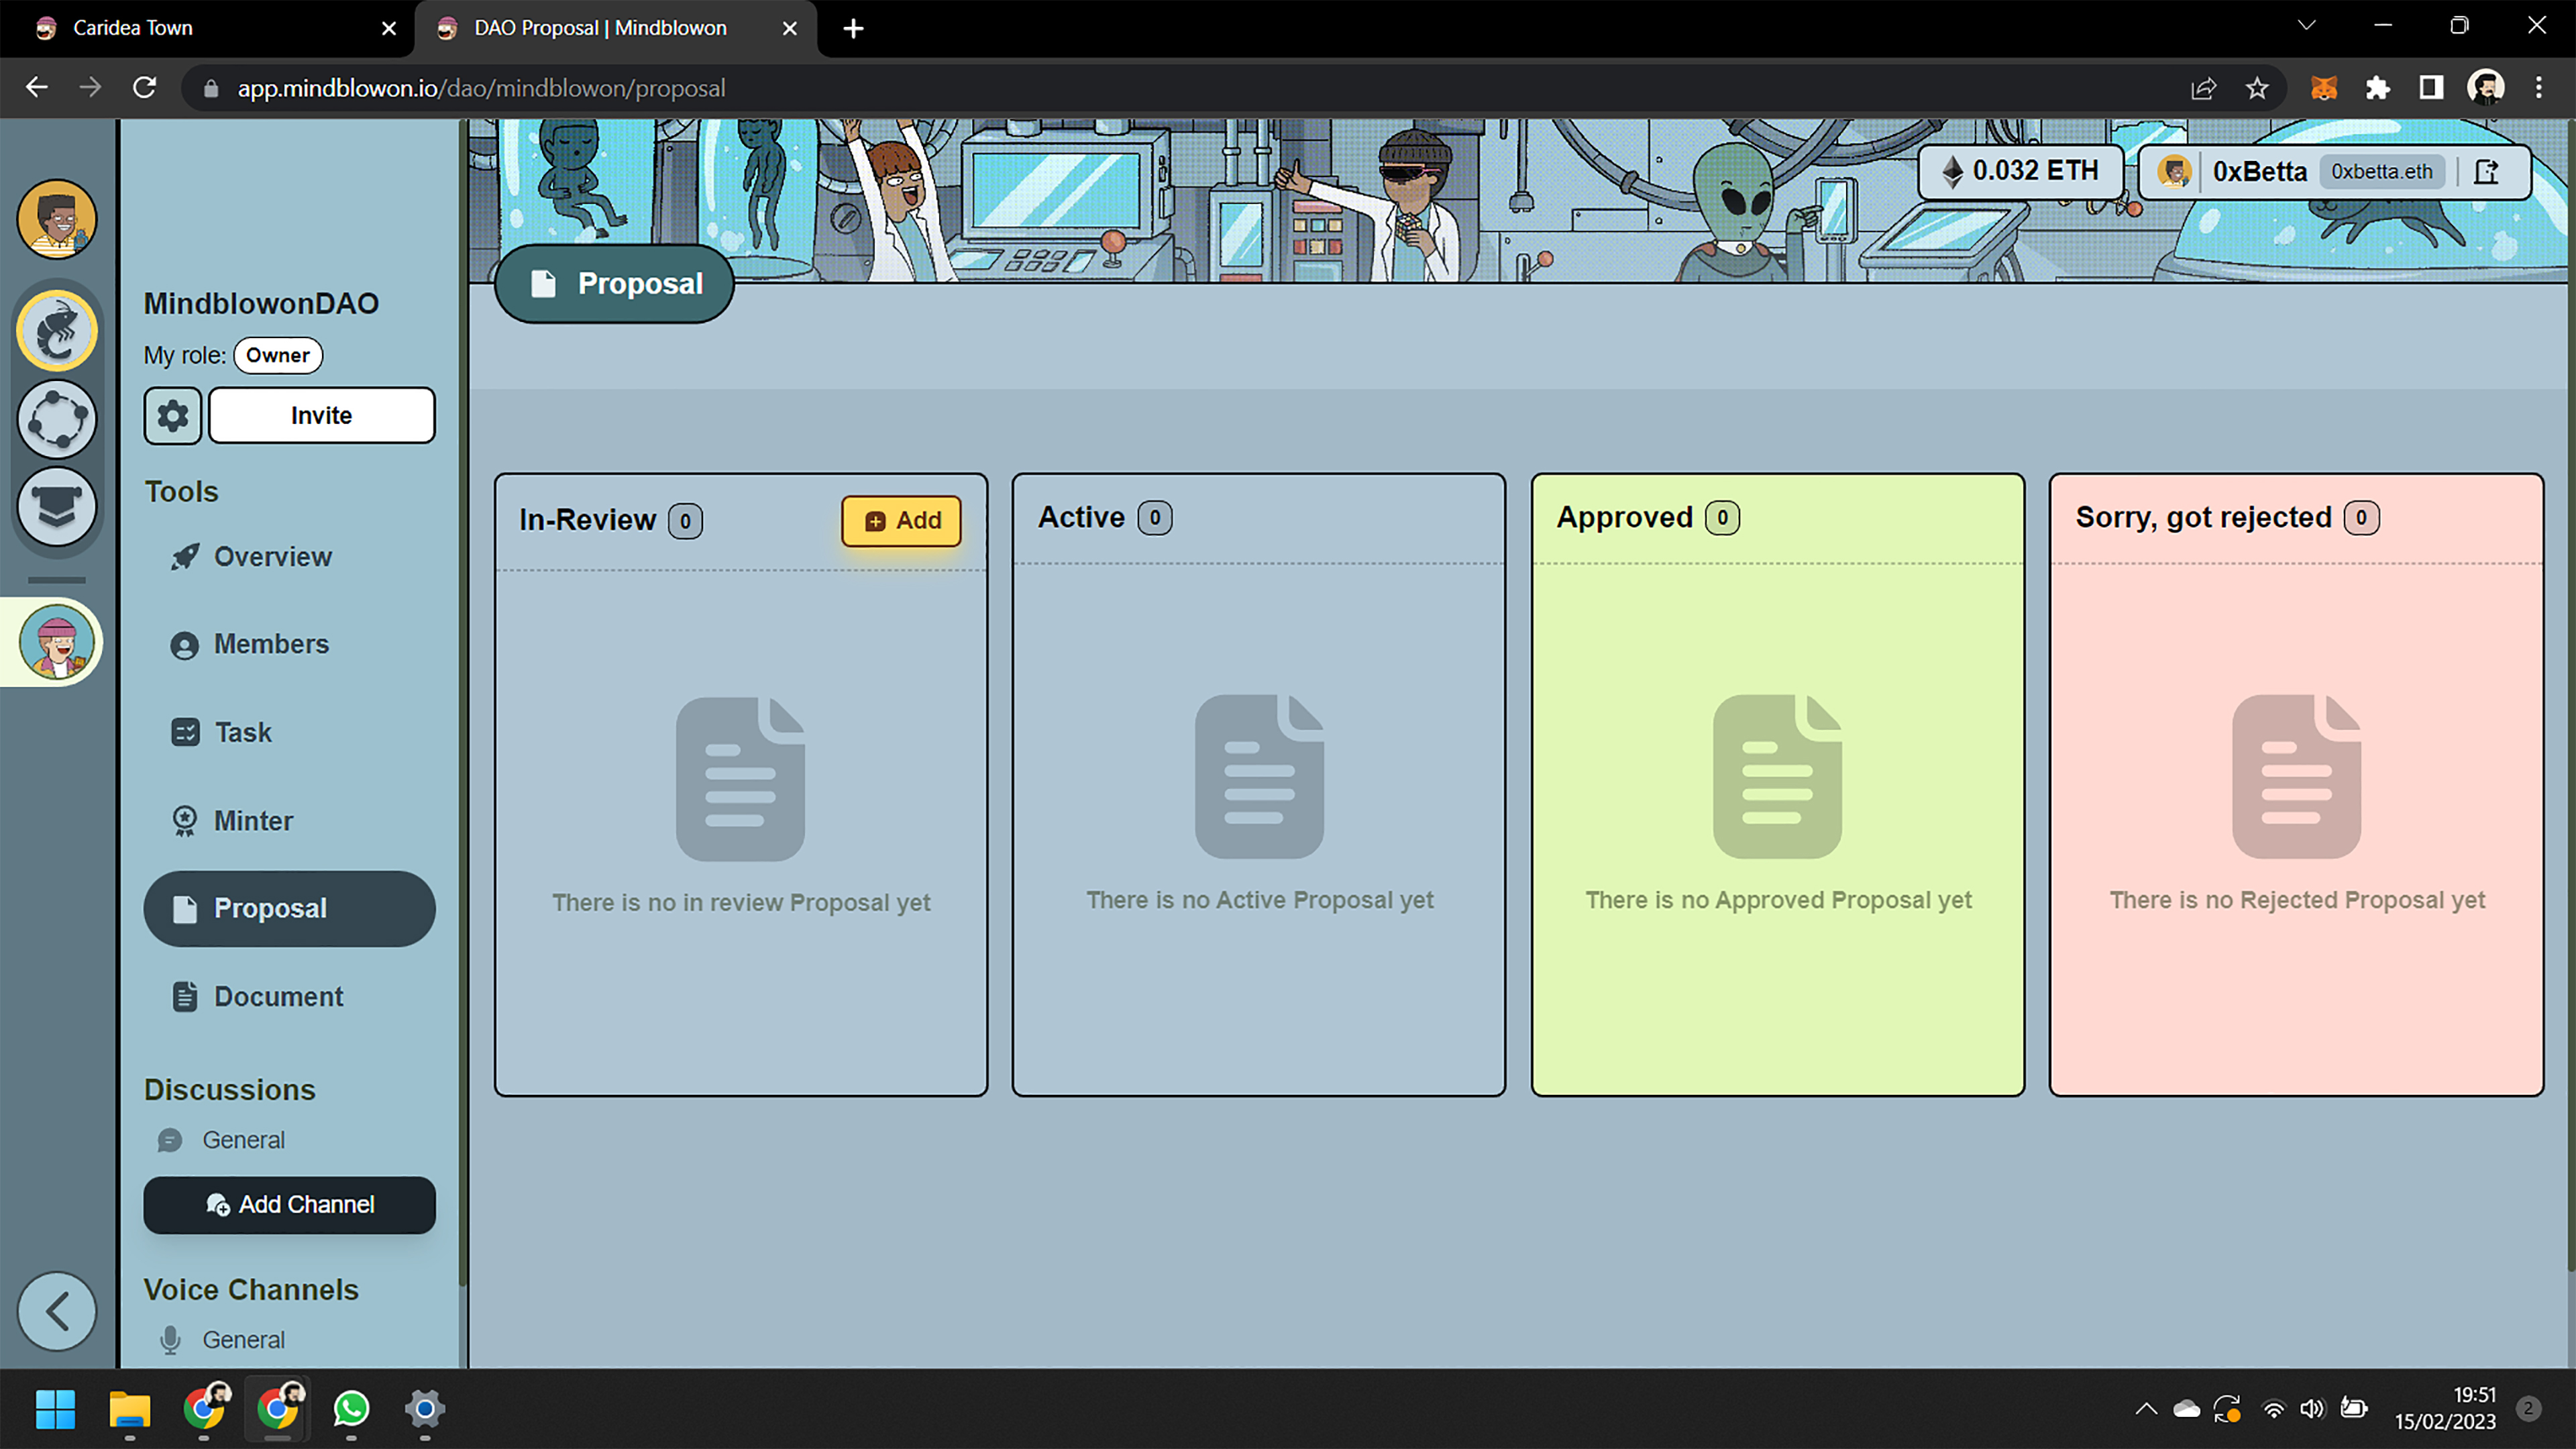Show hidden system tray icons
Viewport: 2576px width, 1449px height.
pos(2145,1409)
